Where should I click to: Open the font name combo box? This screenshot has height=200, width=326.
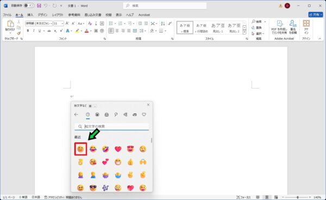pos(39,23)
